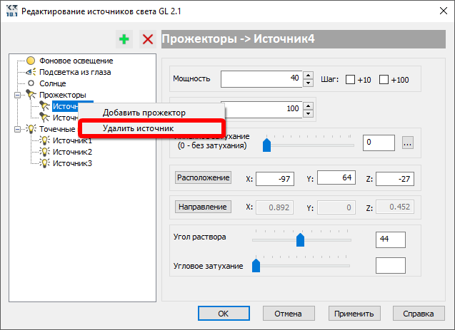The height and width of the screenshot is (330, 455).
Task: Click the bulb icon of Источник3
Action: click(x=44, y=163)
